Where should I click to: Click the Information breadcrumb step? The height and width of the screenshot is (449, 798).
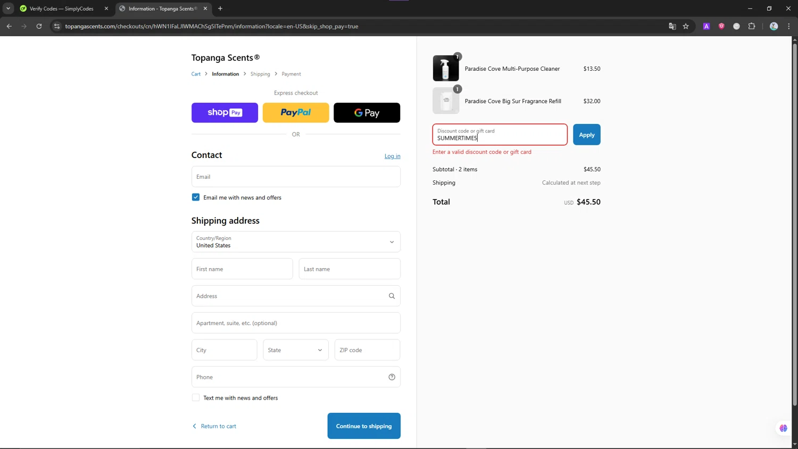(226, 74)
